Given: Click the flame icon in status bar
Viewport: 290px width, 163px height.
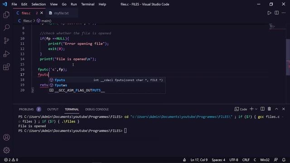Looking at the screenshot, I should pos(184,160).
